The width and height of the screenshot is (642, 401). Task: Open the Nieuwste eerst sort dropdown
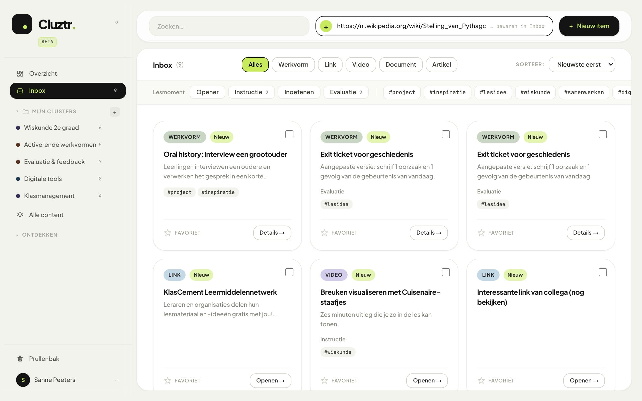pyautogui.click(x=582, y=64)
